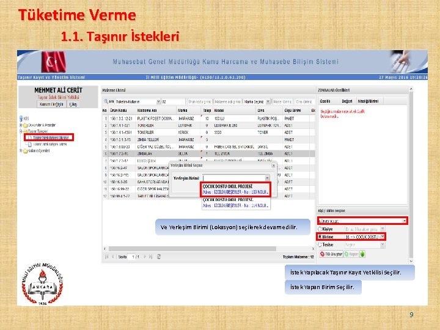The height and width of the screenshot is (330, 440).
Task: Click the Kullanıcı İşlemleri folder icon
Action: tap(25, 151)
